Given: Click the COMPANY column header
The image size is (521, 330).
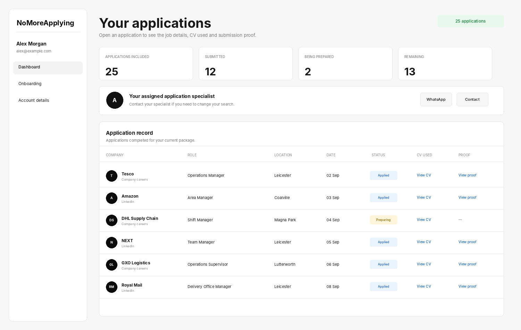Looking at the screenshot, I should (x=115, y=155).
